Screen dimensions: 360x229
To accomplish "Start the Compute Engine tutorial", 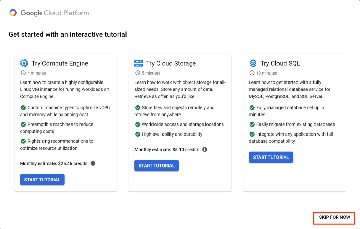I will [x=42, y=180].
